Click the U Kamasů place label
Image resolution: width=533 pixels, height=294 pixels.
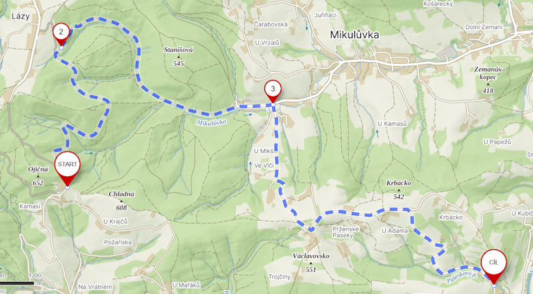pyautogui.click(x=392, y=124)
